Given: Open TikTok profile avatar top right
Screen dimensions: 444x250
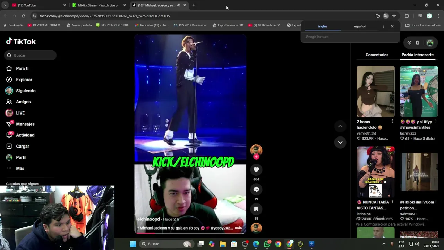Looking at the screenshot, I should (430, 43).
